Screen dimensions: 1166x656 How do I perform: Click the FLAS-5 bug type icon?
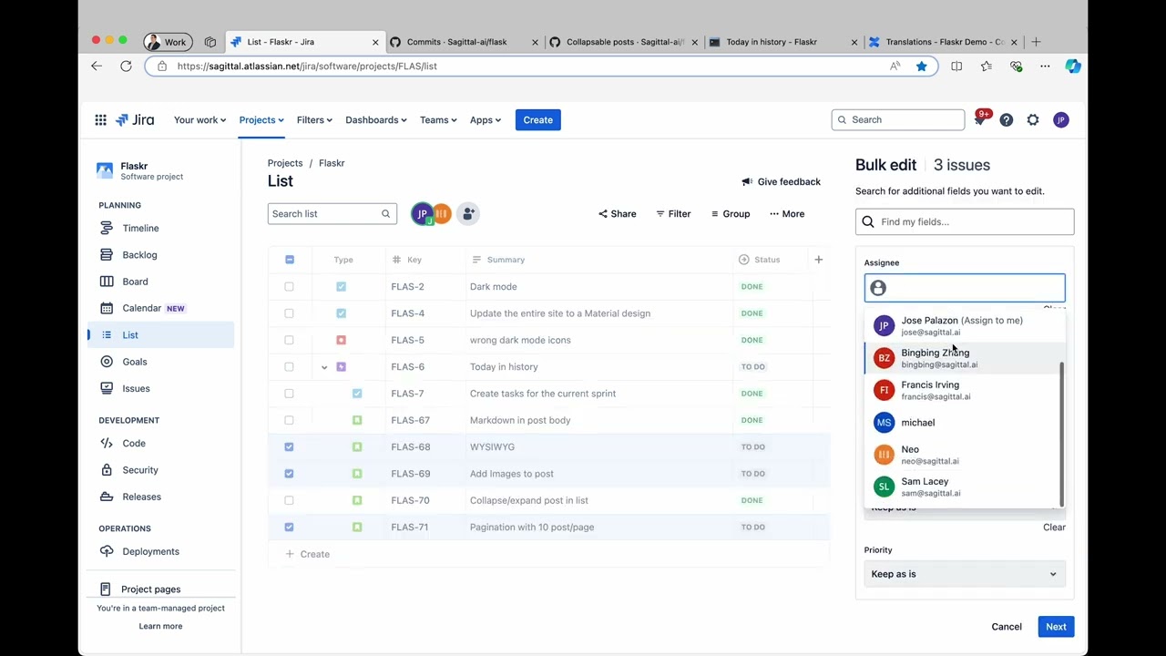(341, 340)
